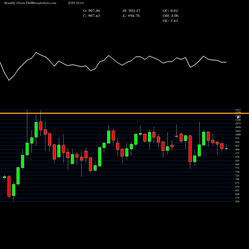Select the ICES SG1A symbol label
This screenshot has height=249, width=249.
(76, 3)
